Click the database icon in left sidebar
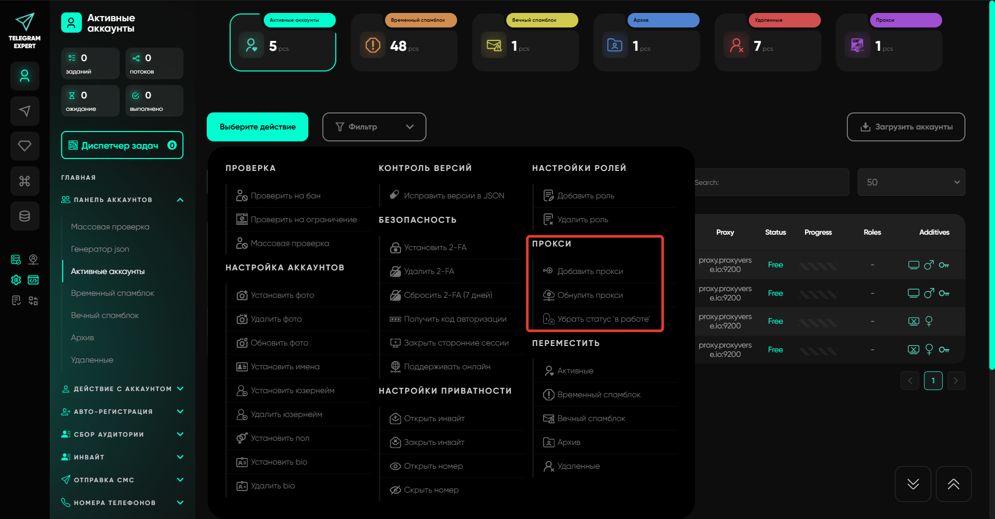Image resolution: width=995 pixels, height=519 pixels. click(24, 216)
